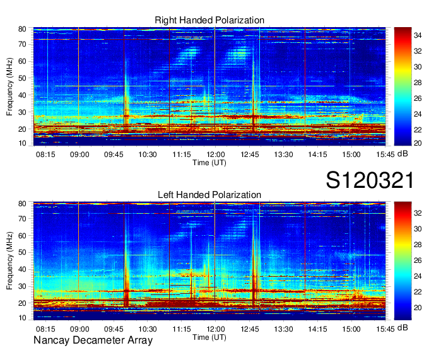Click the "dB" unit label of Right Handed plot
The width and height of the screenshot is (429, 348).
coord(403,154)
